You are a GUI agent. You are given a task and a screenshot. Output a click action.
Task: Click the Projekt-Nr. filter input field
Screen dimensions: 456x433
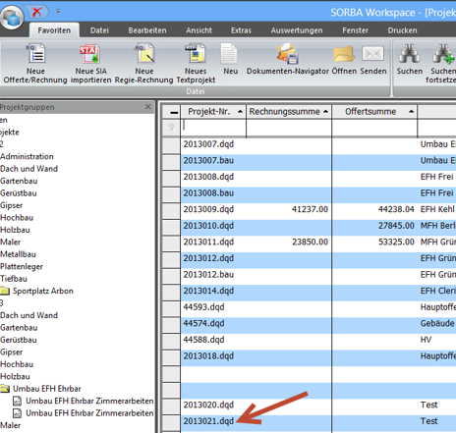[x=213, y=128]
